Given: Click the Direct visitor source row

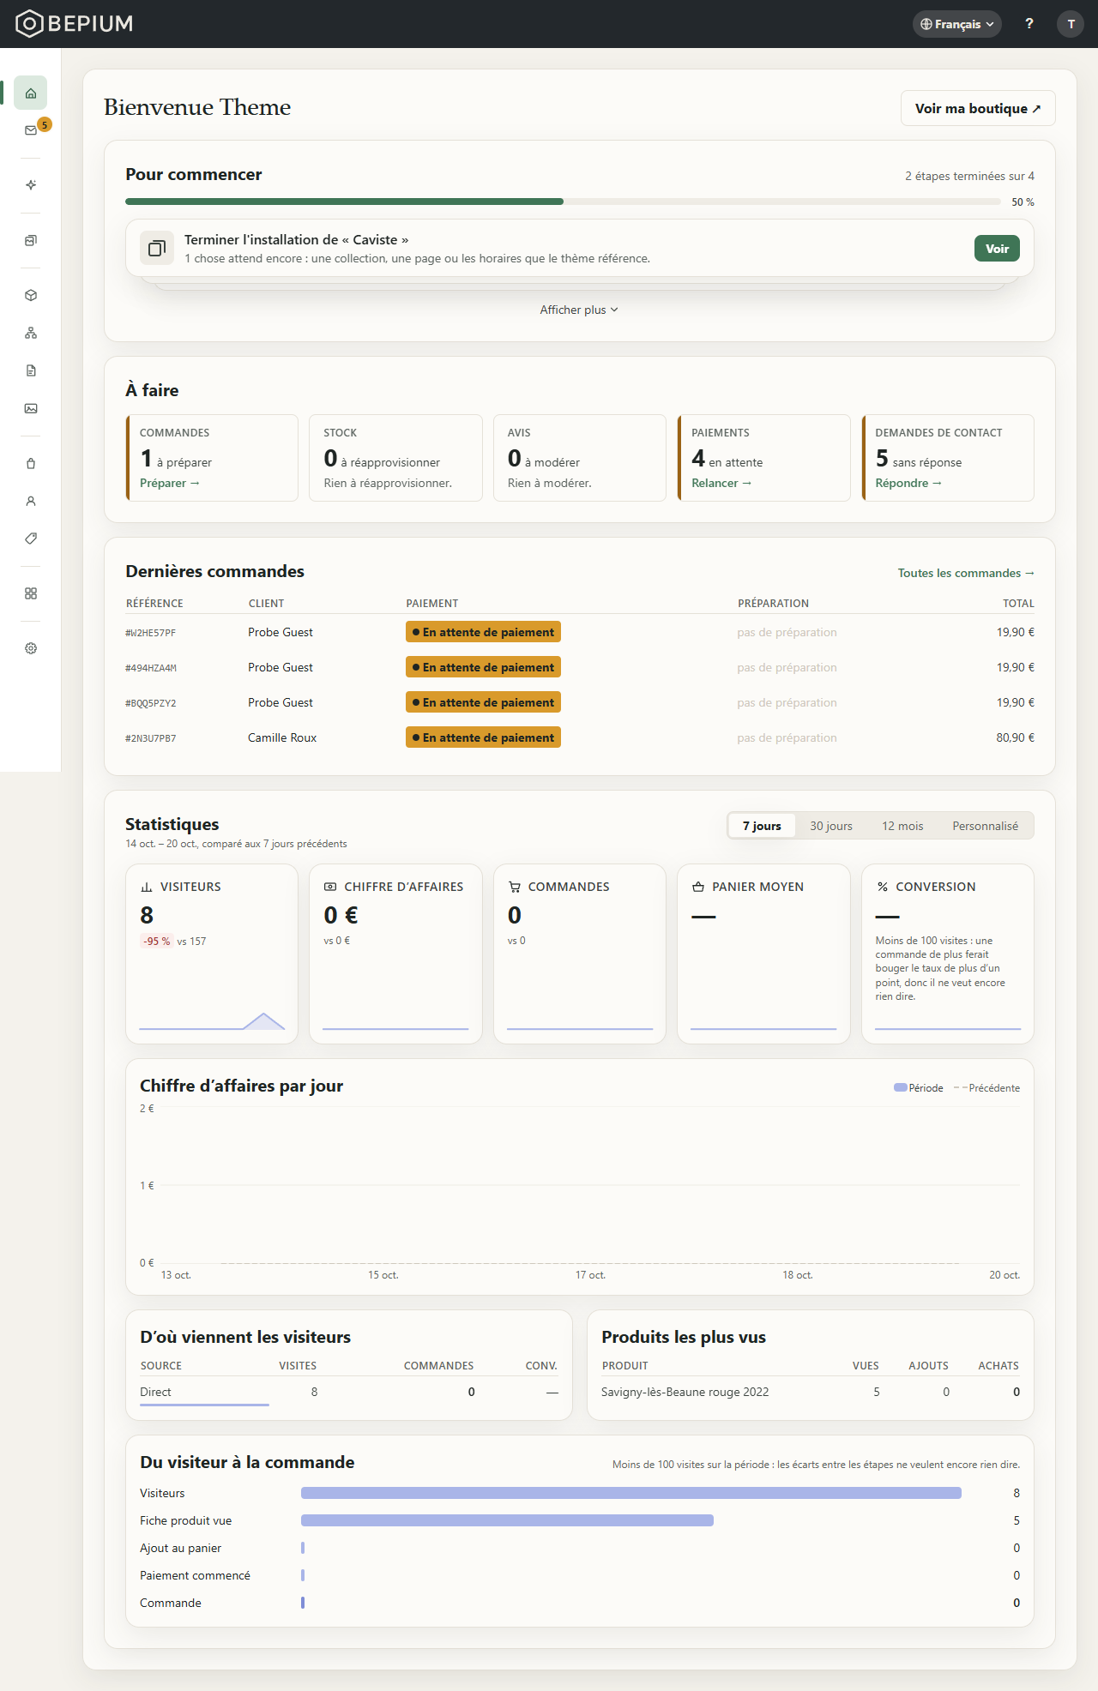Looking at the screenshot, I should coord(349,1392).
